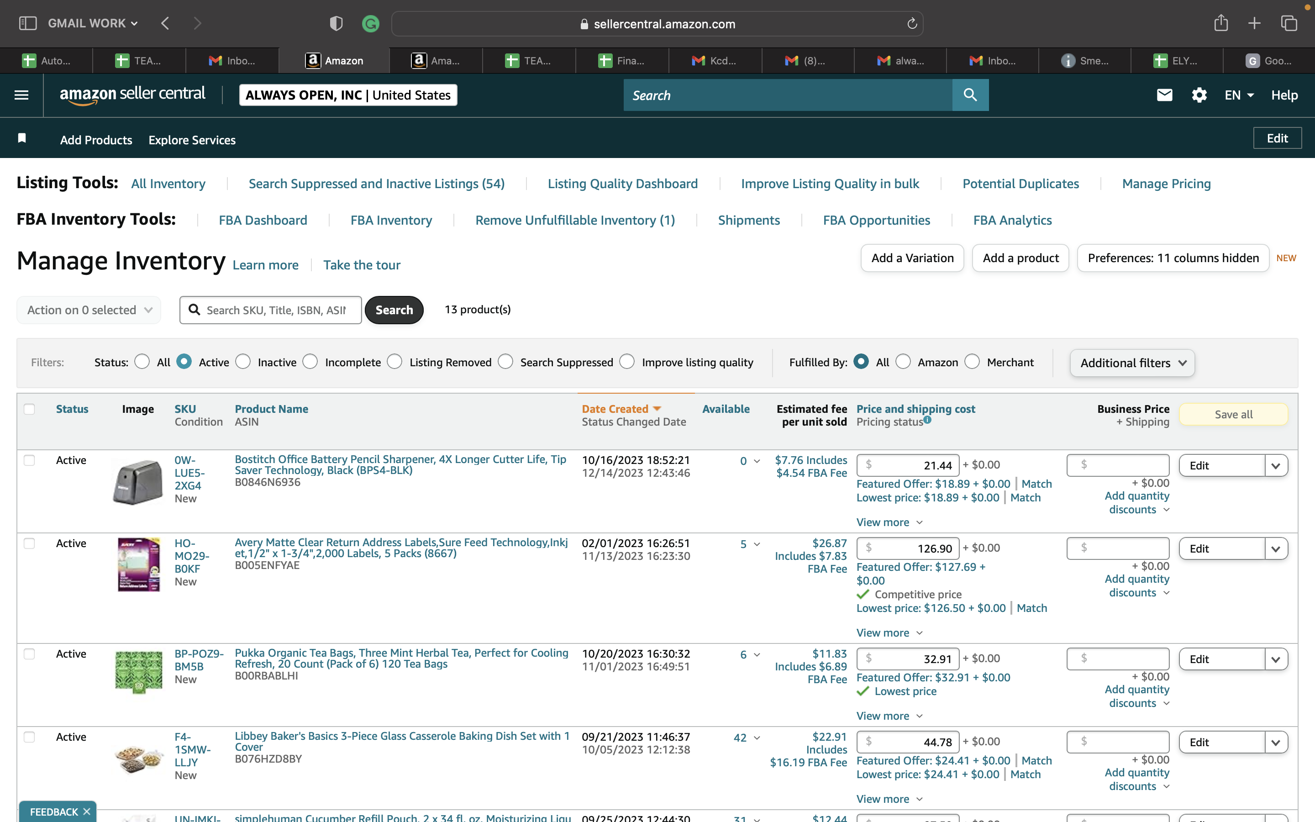Click the amazon seller central logo
Image resolution: width=1315 pixels, height=822 pixels.
pos(132,95)
